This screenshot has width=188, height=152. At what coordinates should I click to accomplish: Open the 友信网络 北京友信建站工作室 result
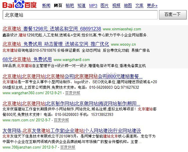click(72, 130)
